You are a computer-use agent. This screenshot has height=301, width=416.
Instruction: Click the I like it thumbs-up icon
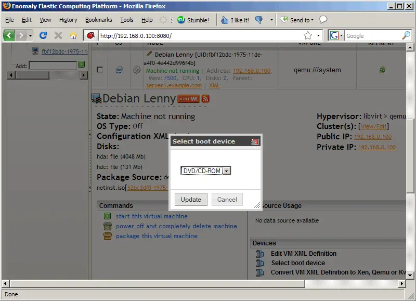click(225, 20)
